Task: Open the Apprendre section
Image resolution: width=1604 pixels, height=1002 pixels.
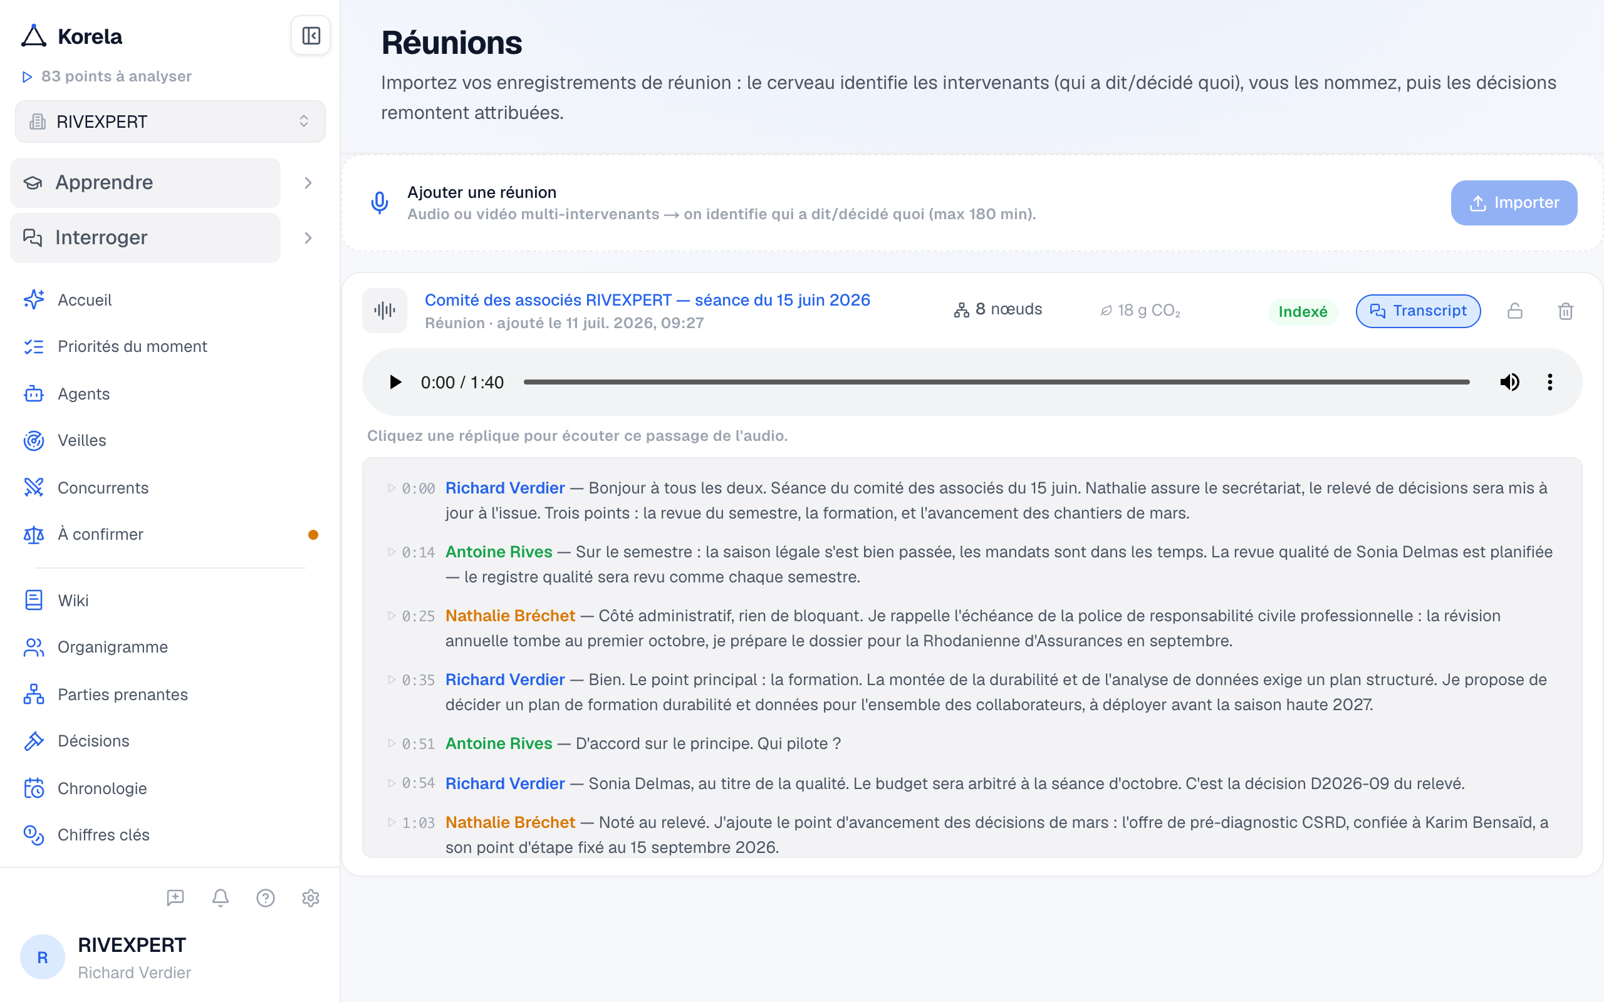Action: pyautogui.click(x=145, y=182)
